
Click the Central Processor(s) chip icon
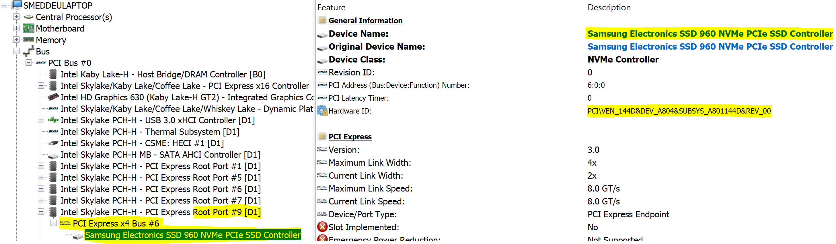click(x=29, y=17)
